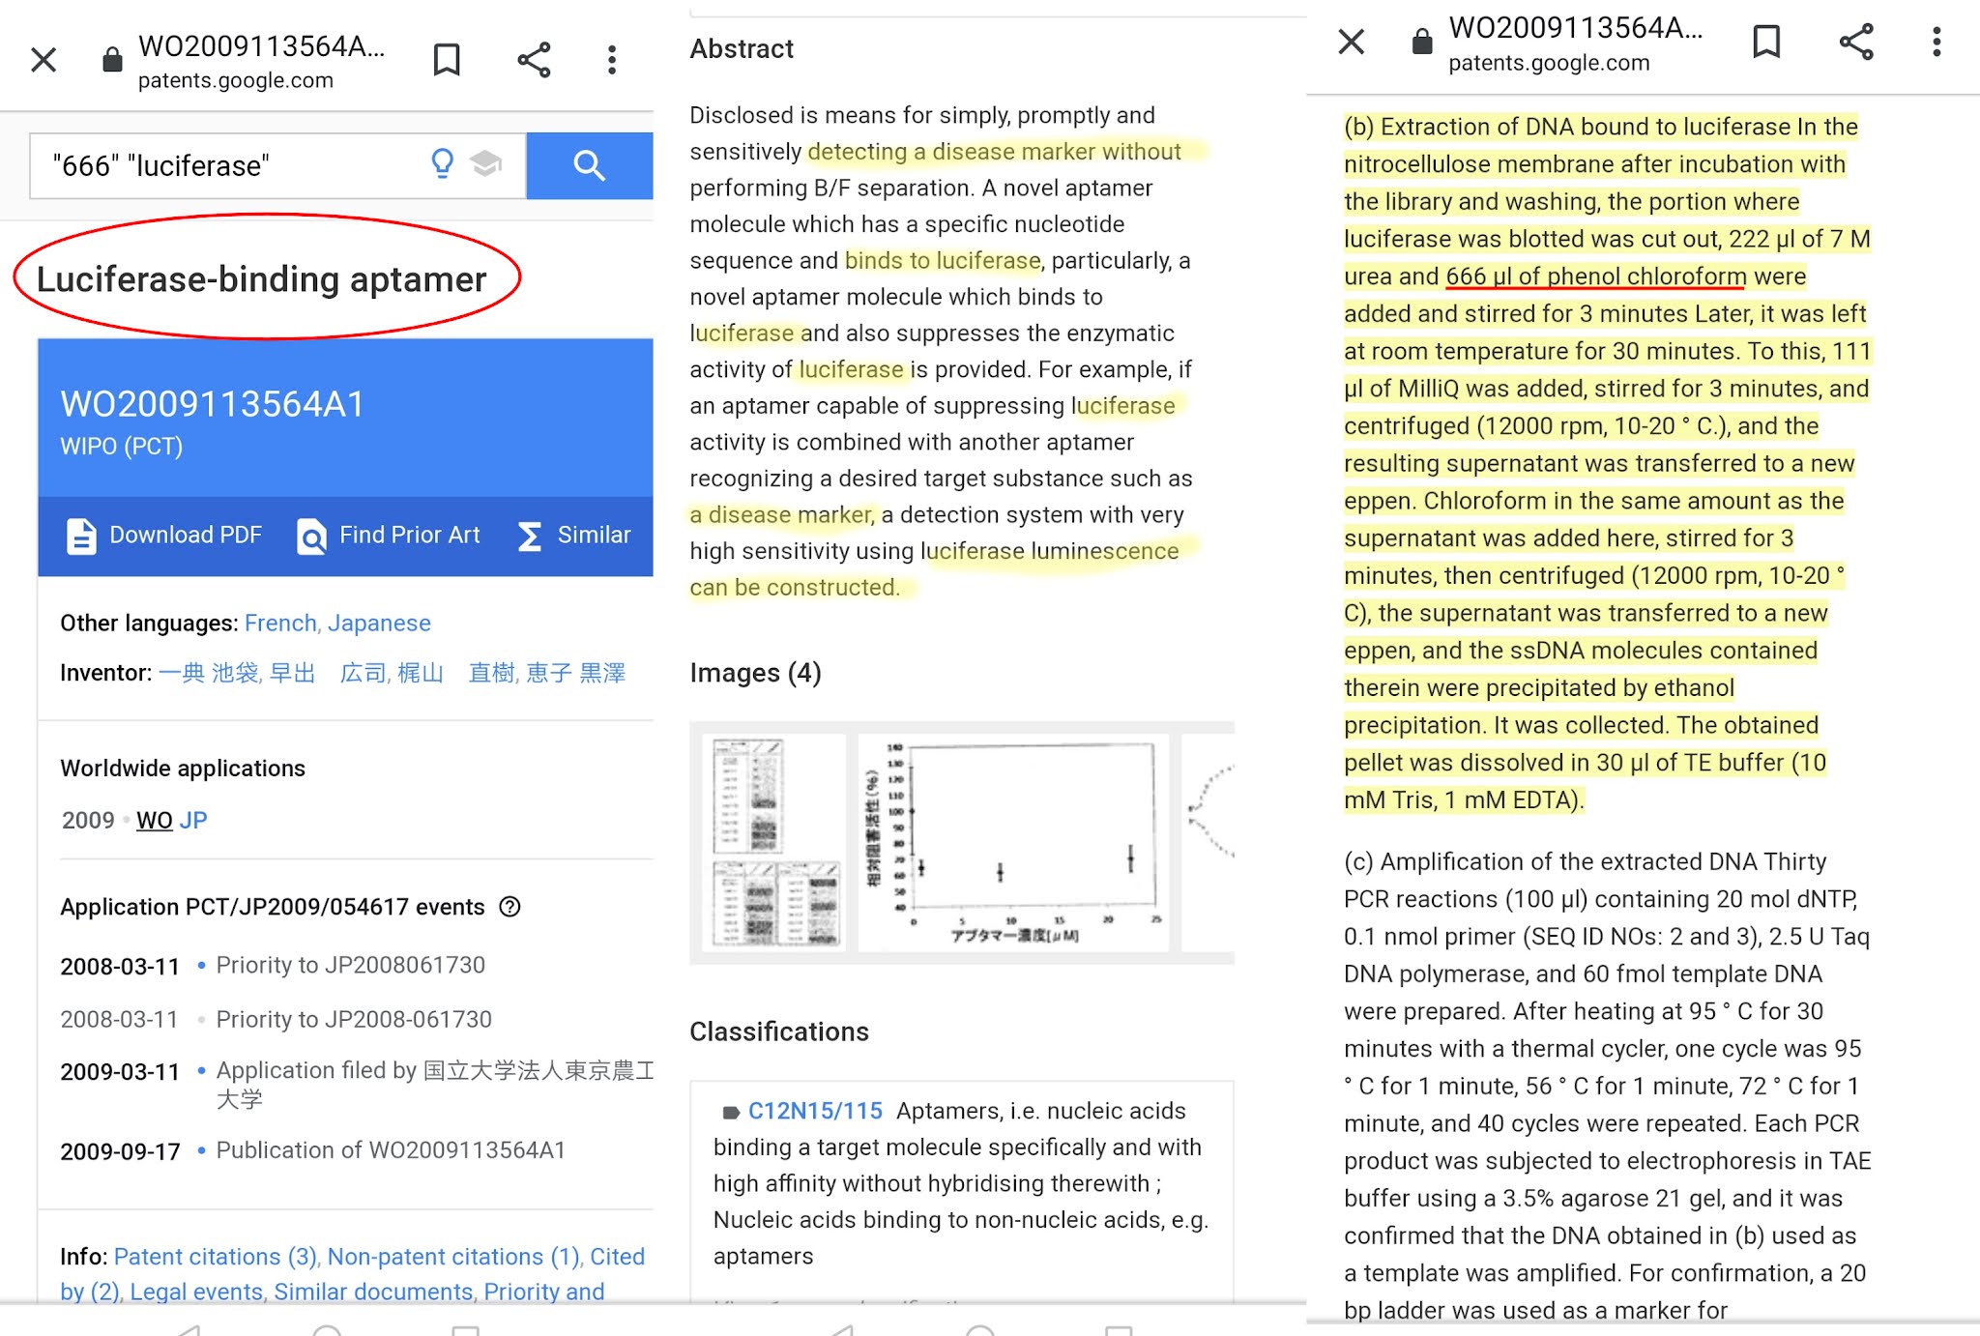
Task: Open Similar patents search
Action: [574, 536]
